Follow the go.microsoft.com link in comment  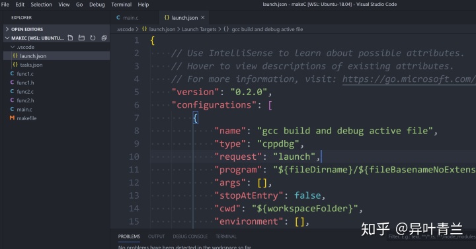click(x=409, y=79)
